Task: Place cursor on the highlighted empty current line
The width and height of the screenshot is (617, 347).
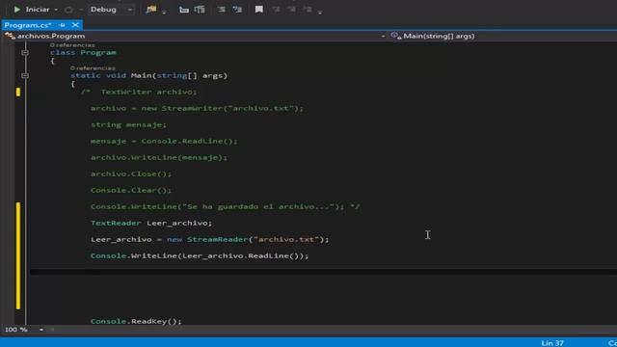Action: pyautogui.click(x=324, y=272)
